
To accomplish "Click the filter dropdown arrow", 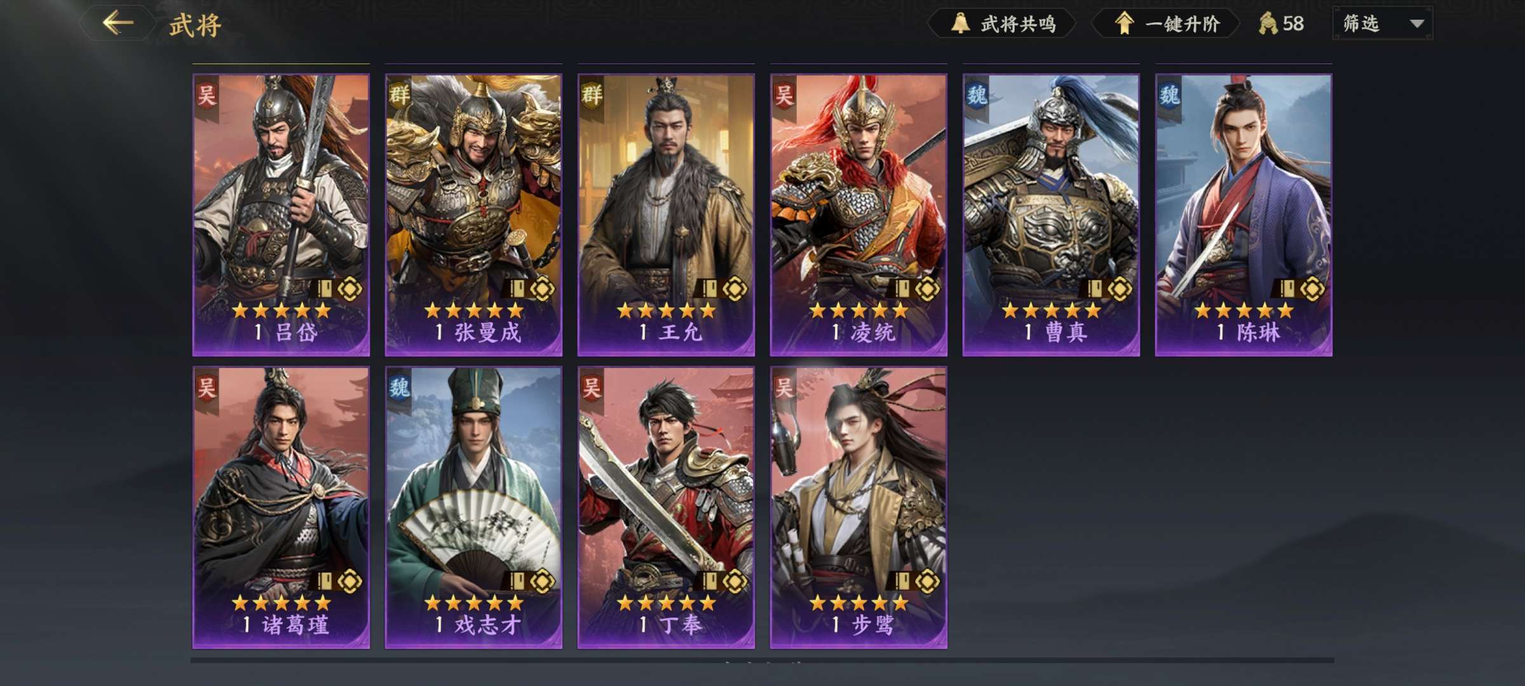I will (1416, 24).
